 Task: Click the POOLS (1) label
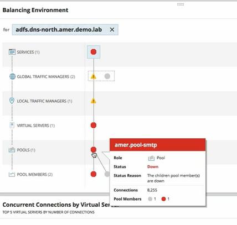(26, 150)
